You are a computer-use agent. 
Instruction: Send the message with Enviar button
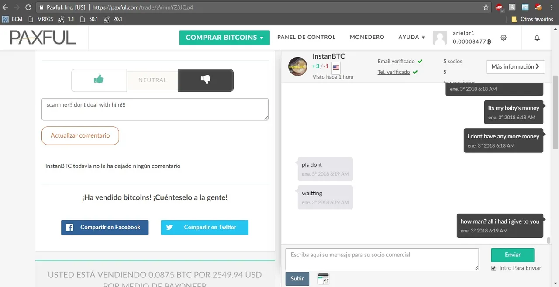pos(513,255)
